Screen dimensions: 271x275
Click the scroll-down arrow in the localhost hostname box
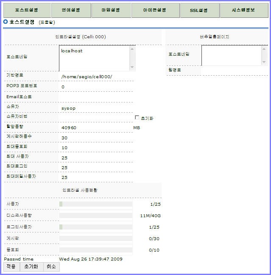132,67
